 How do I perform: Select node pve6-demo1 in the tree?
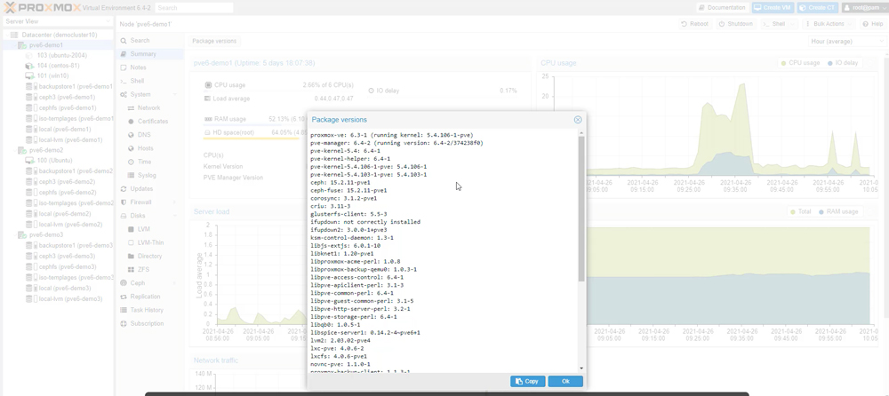[x=46, y=44]
